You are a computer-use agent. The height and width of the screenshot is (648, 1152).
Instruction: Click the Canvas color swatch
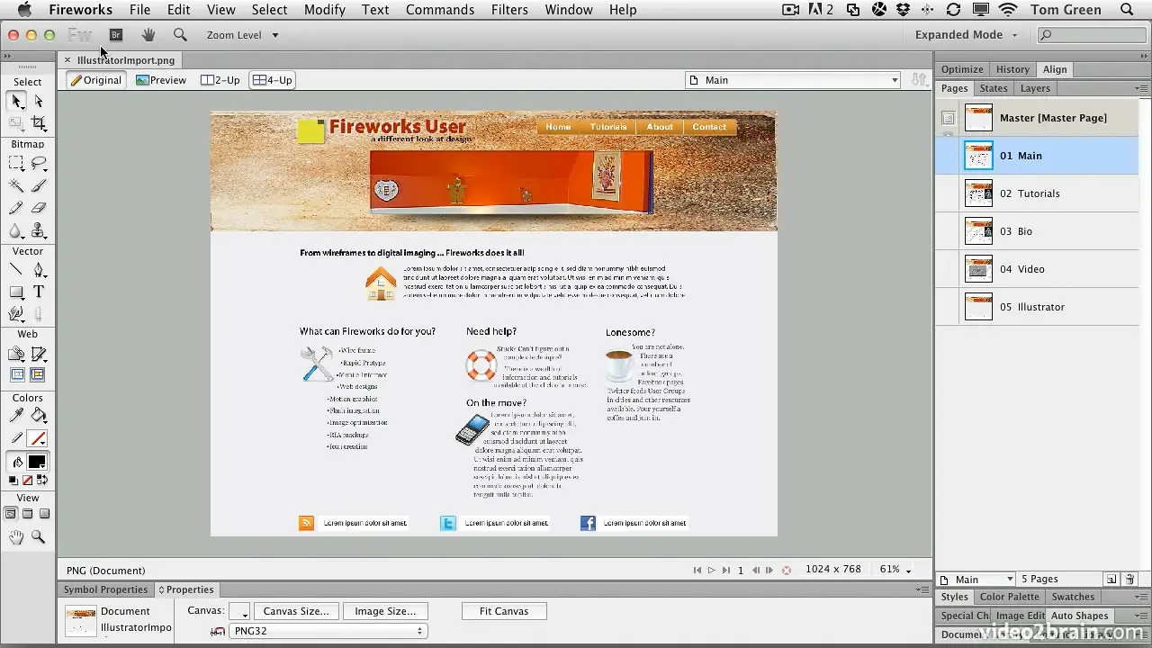click(239, 612)
